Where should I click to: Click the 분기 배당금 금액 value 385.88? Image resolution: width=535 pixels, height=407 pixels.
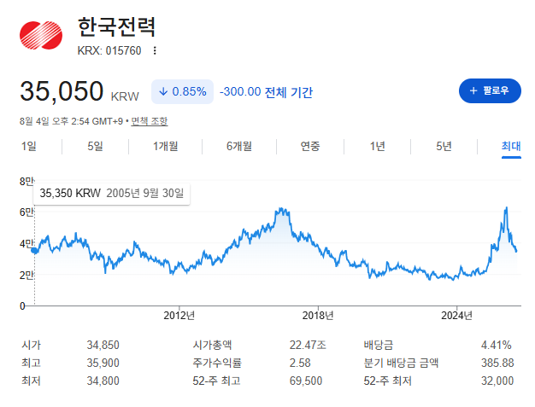[x=497, y=363]
